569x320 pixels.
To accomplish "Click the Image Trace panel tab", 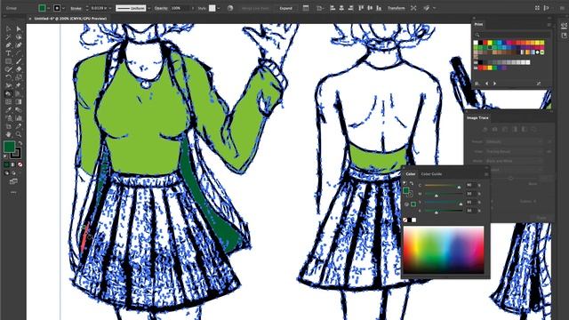I will (x=477, y=118).
